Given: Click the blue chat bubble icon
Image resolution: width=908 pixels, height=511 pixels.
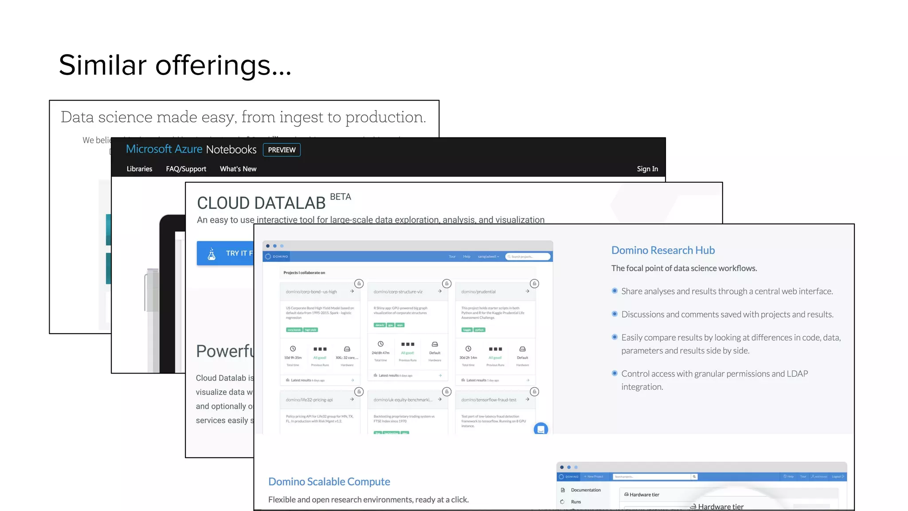Looking at the screenshot, I should (540, 429).
